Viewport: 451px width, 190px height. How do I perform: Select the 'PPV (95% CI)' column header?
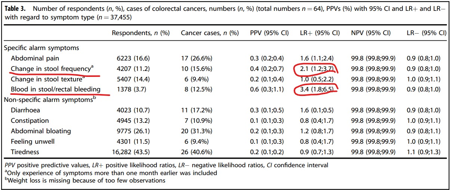point(269,33)
